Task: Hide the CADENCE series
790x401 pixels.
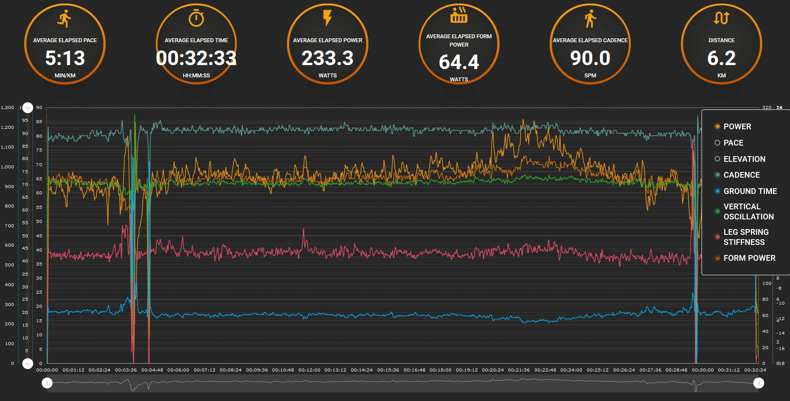Action: tap(741, 175)
